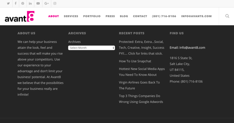The height and width of the screenshot is (123, 234).
Task: Open the Instagram social icon
Action: coord(55,4)
